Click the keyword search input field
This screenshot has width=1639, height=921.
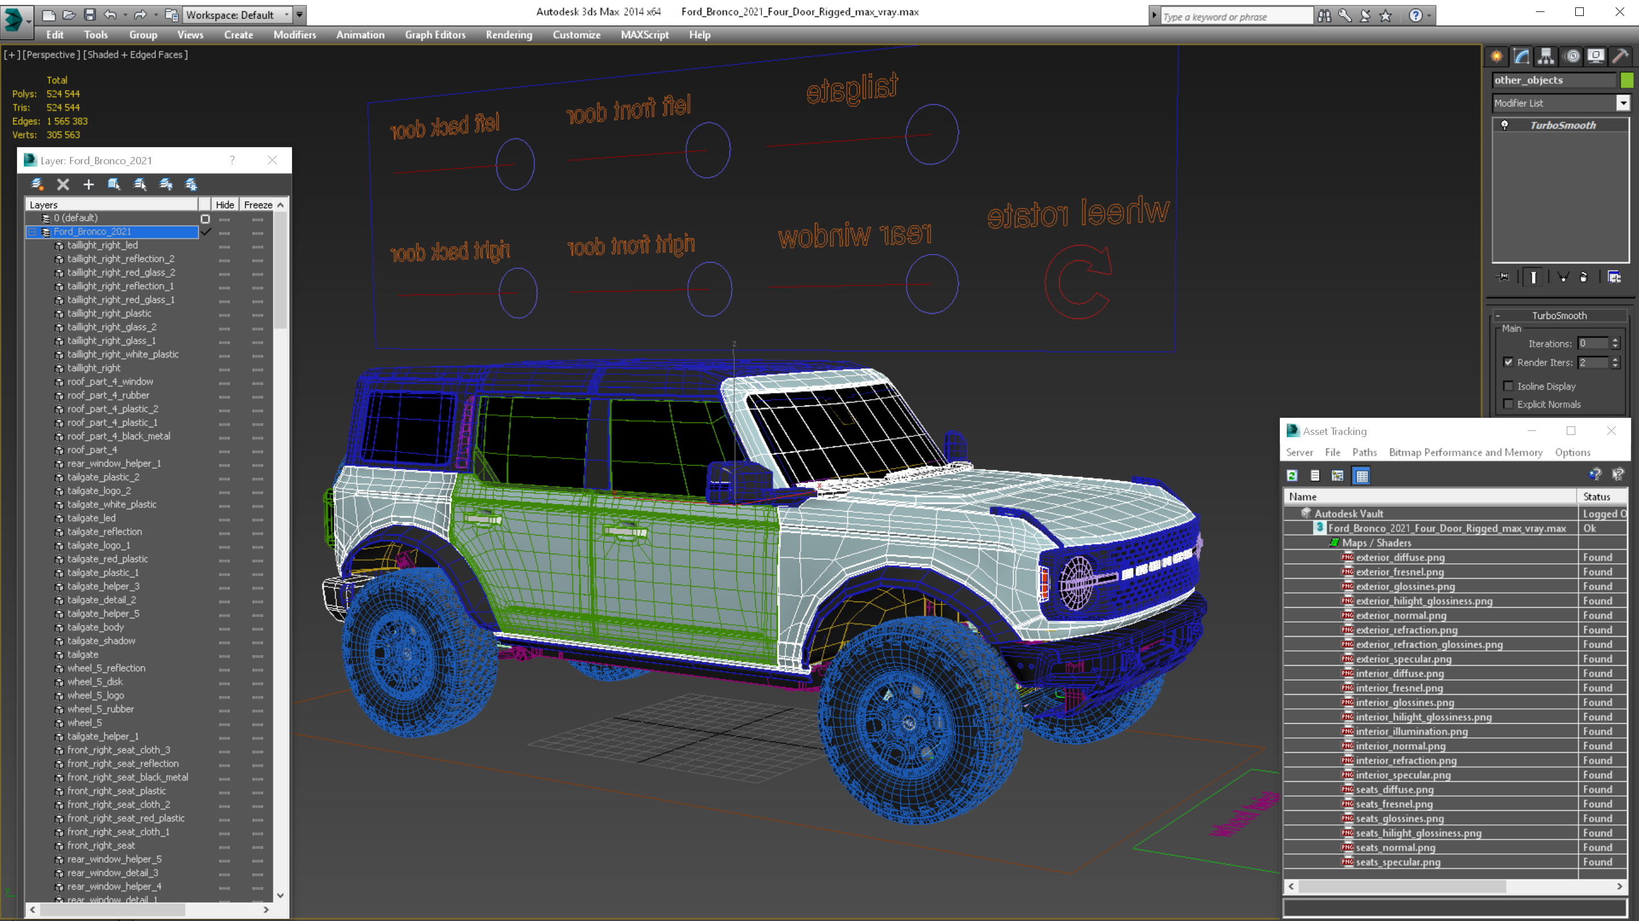click(1237, 16)
